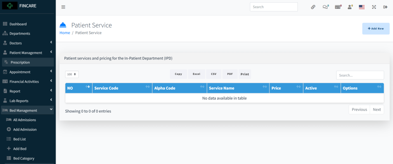
Task: Click the link chain icon in header
Action: [x=313, y=7]
